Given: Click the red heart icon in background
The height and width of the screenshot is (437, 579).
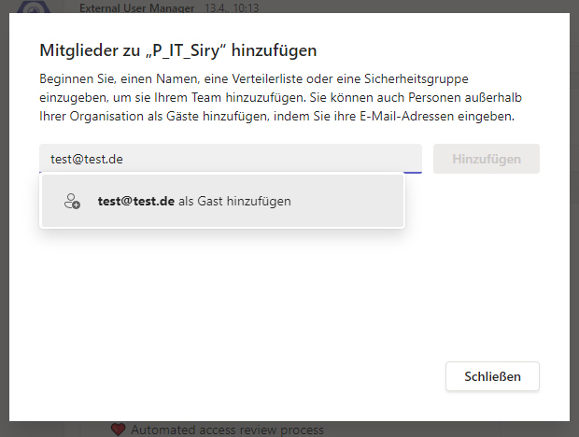Looking at the screenshot, I should click(x=119, y=430).
